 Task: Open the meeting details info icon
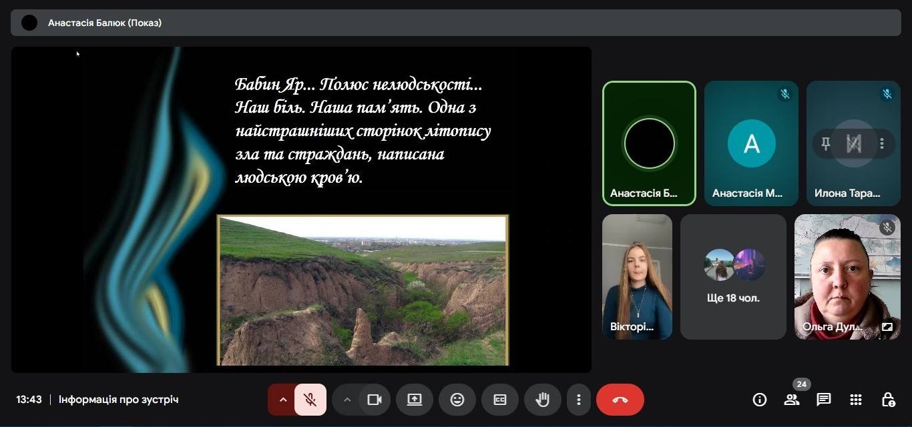coord(759,400)
